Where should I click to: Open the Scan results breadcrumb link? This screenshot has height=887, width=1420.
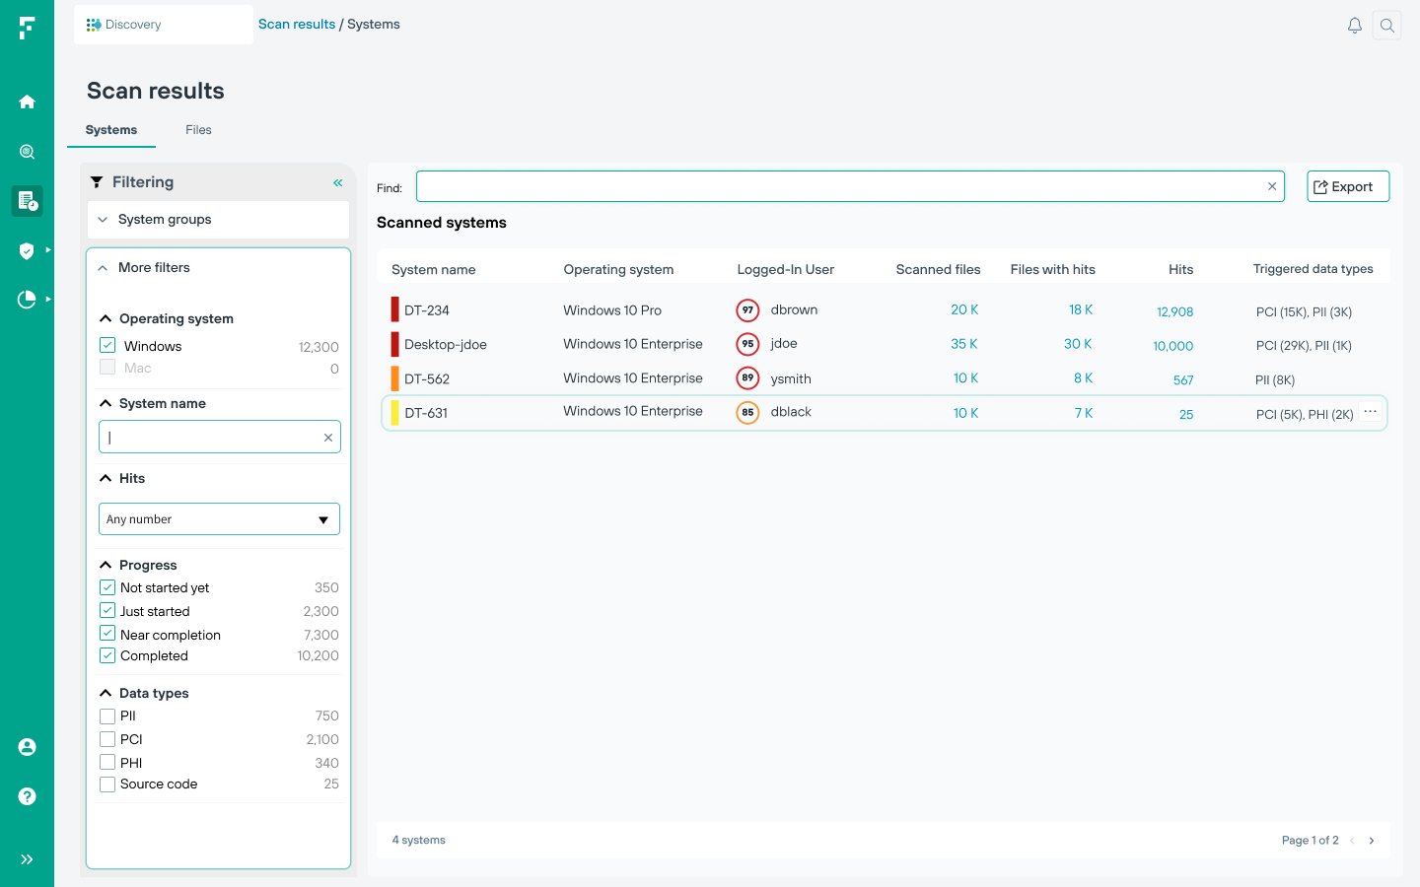click(x=297, y=25)
